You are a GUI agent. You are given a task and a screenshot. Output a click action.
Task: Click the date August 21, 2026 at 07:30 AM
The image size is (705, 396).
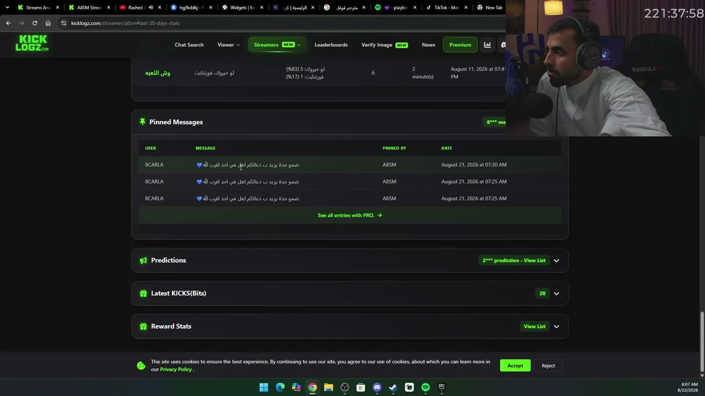pos(474,164)
